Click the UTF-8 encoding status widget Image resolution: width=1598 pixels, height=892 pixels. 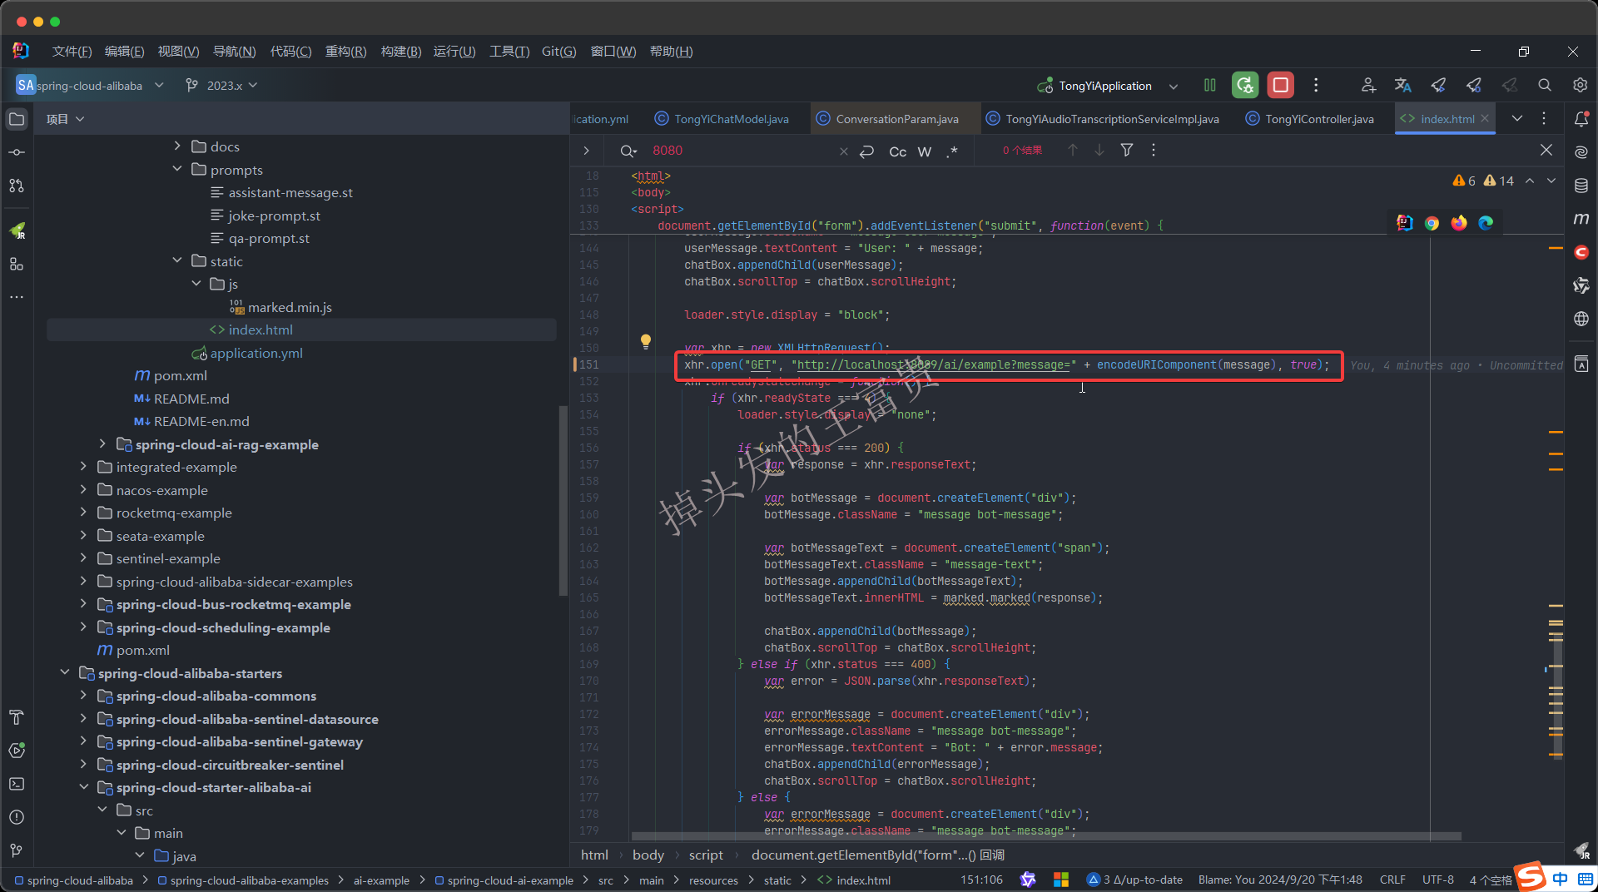point(1437,880)
